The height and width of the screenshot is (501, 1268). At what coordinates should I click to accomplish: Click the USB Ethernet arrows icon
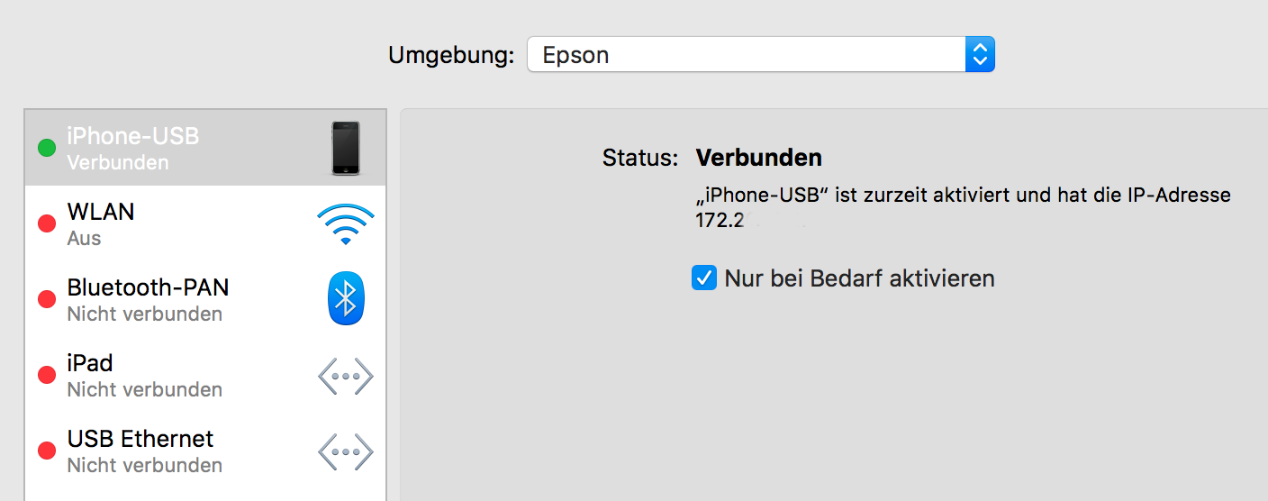tap(345, 451)
